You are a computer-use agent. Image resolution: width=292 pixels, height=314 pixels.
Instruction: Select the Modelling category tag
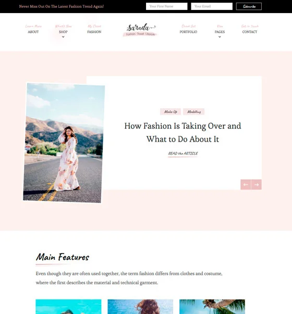click(x=194, y=112)
